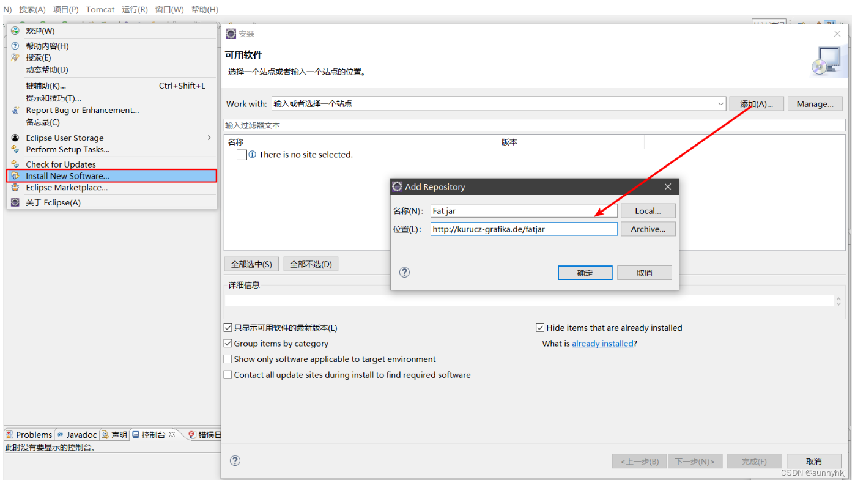Click the Declaration (声明) tab icon
The width and height of the screenshot is (855, 483).
pyautogui.click(x=105, y=435)
